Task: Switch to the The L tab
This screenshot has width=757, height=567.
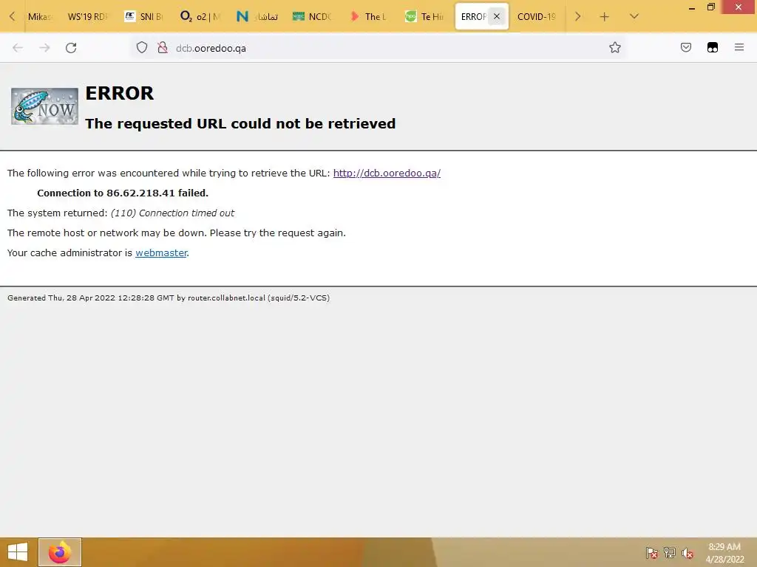Action: pyautogui.click(x=369, y=17)
